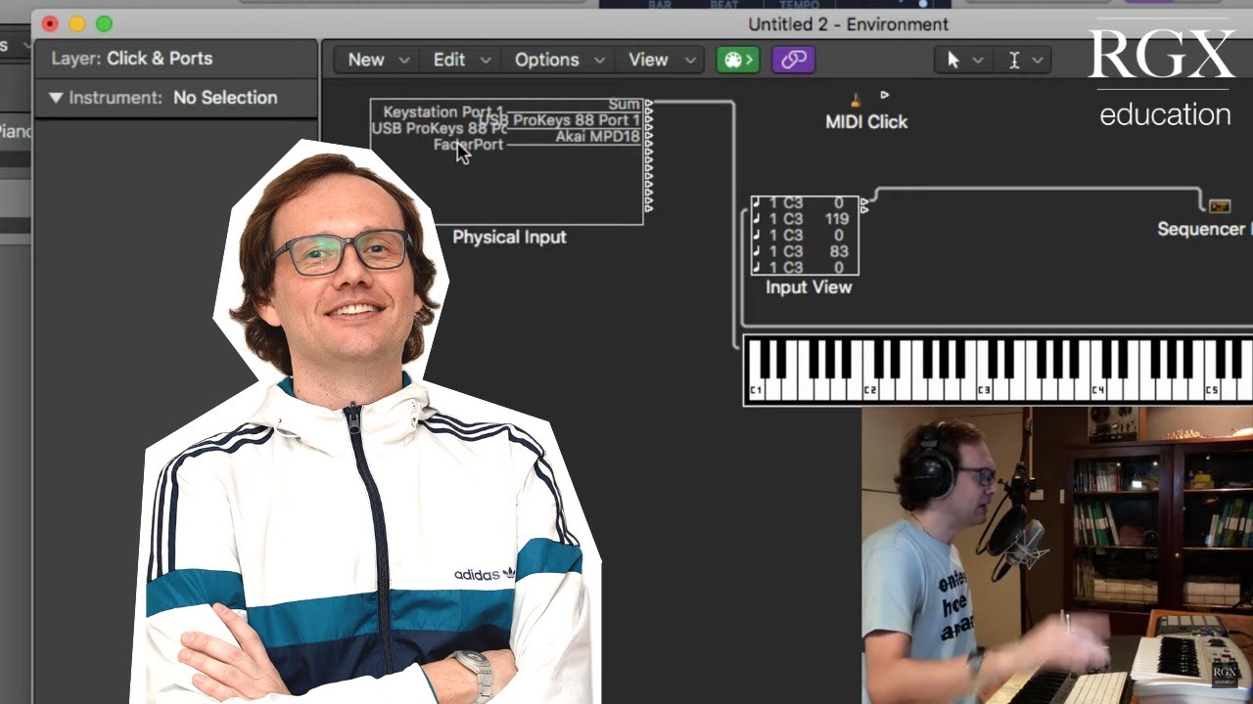This screenshot has width=1253, height=704.
Task: Open the View menu
Action: pyautogui.click(x=661, y=60)
